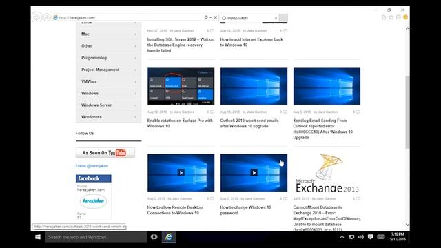Open the browser Tools gear icon

pyautogui.click(x=398, y=17)
